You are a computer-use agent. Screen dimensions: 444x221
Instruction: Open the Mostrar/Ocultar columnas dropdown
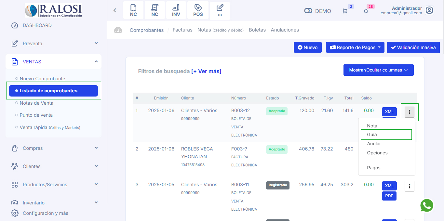[x=378, y=70]
